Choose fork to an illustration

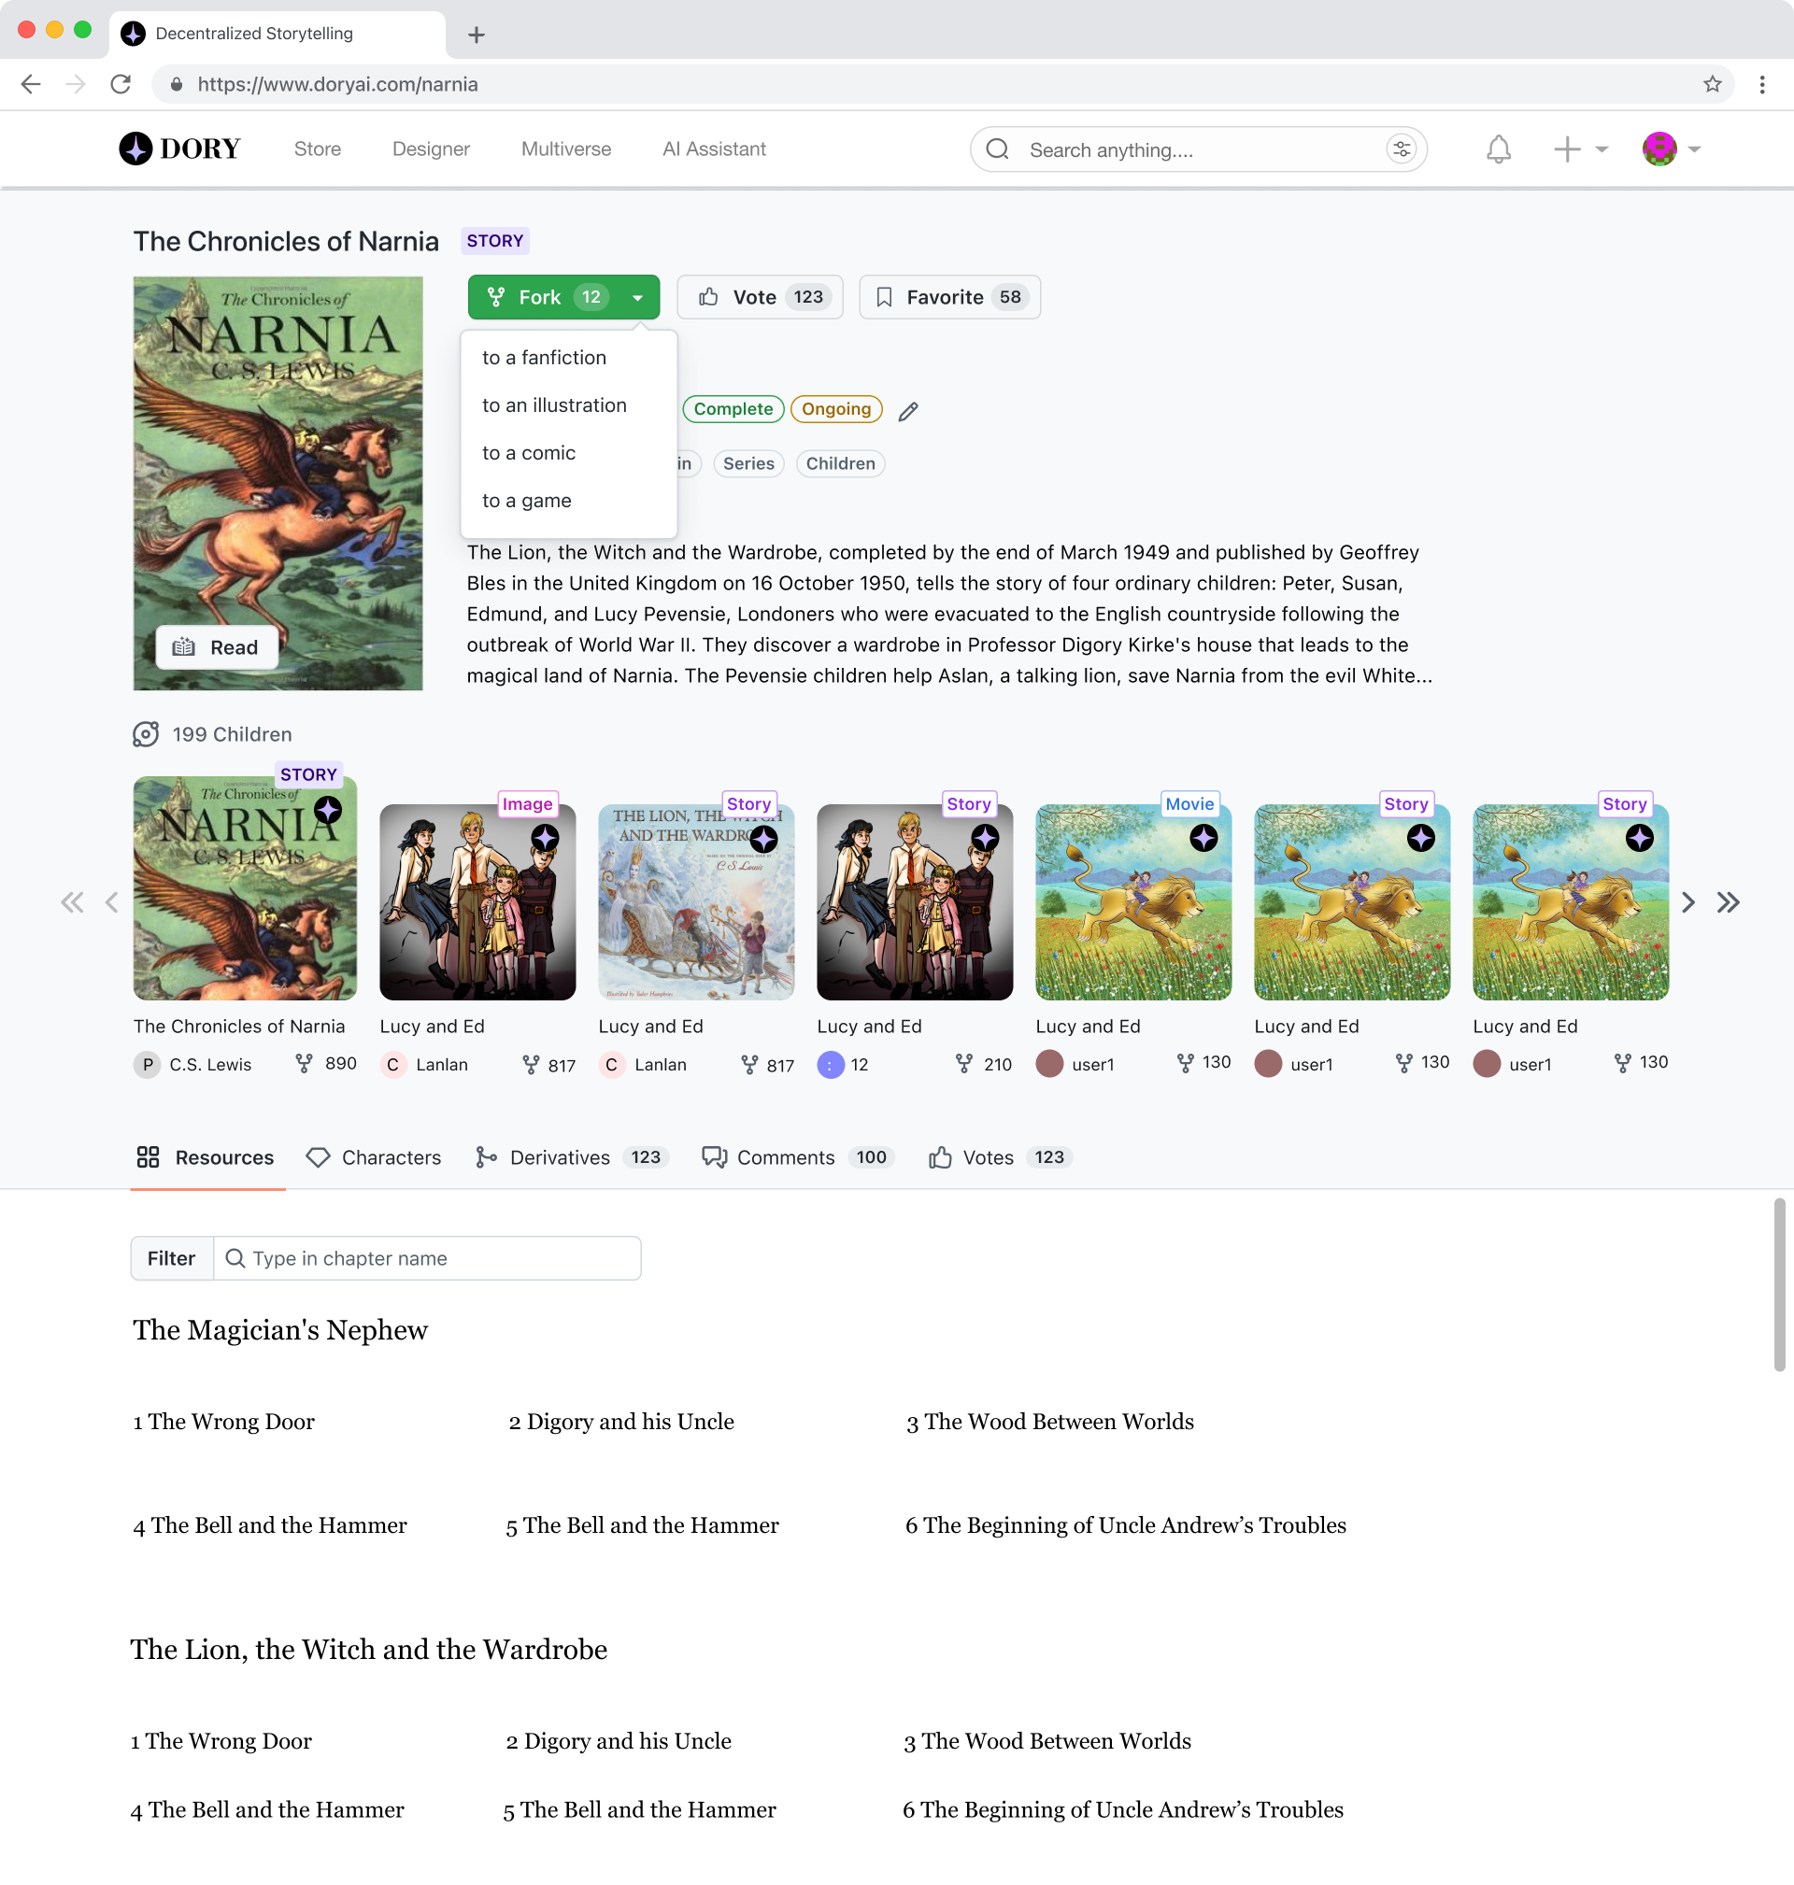pyautogui.click(x=554, y=405)
